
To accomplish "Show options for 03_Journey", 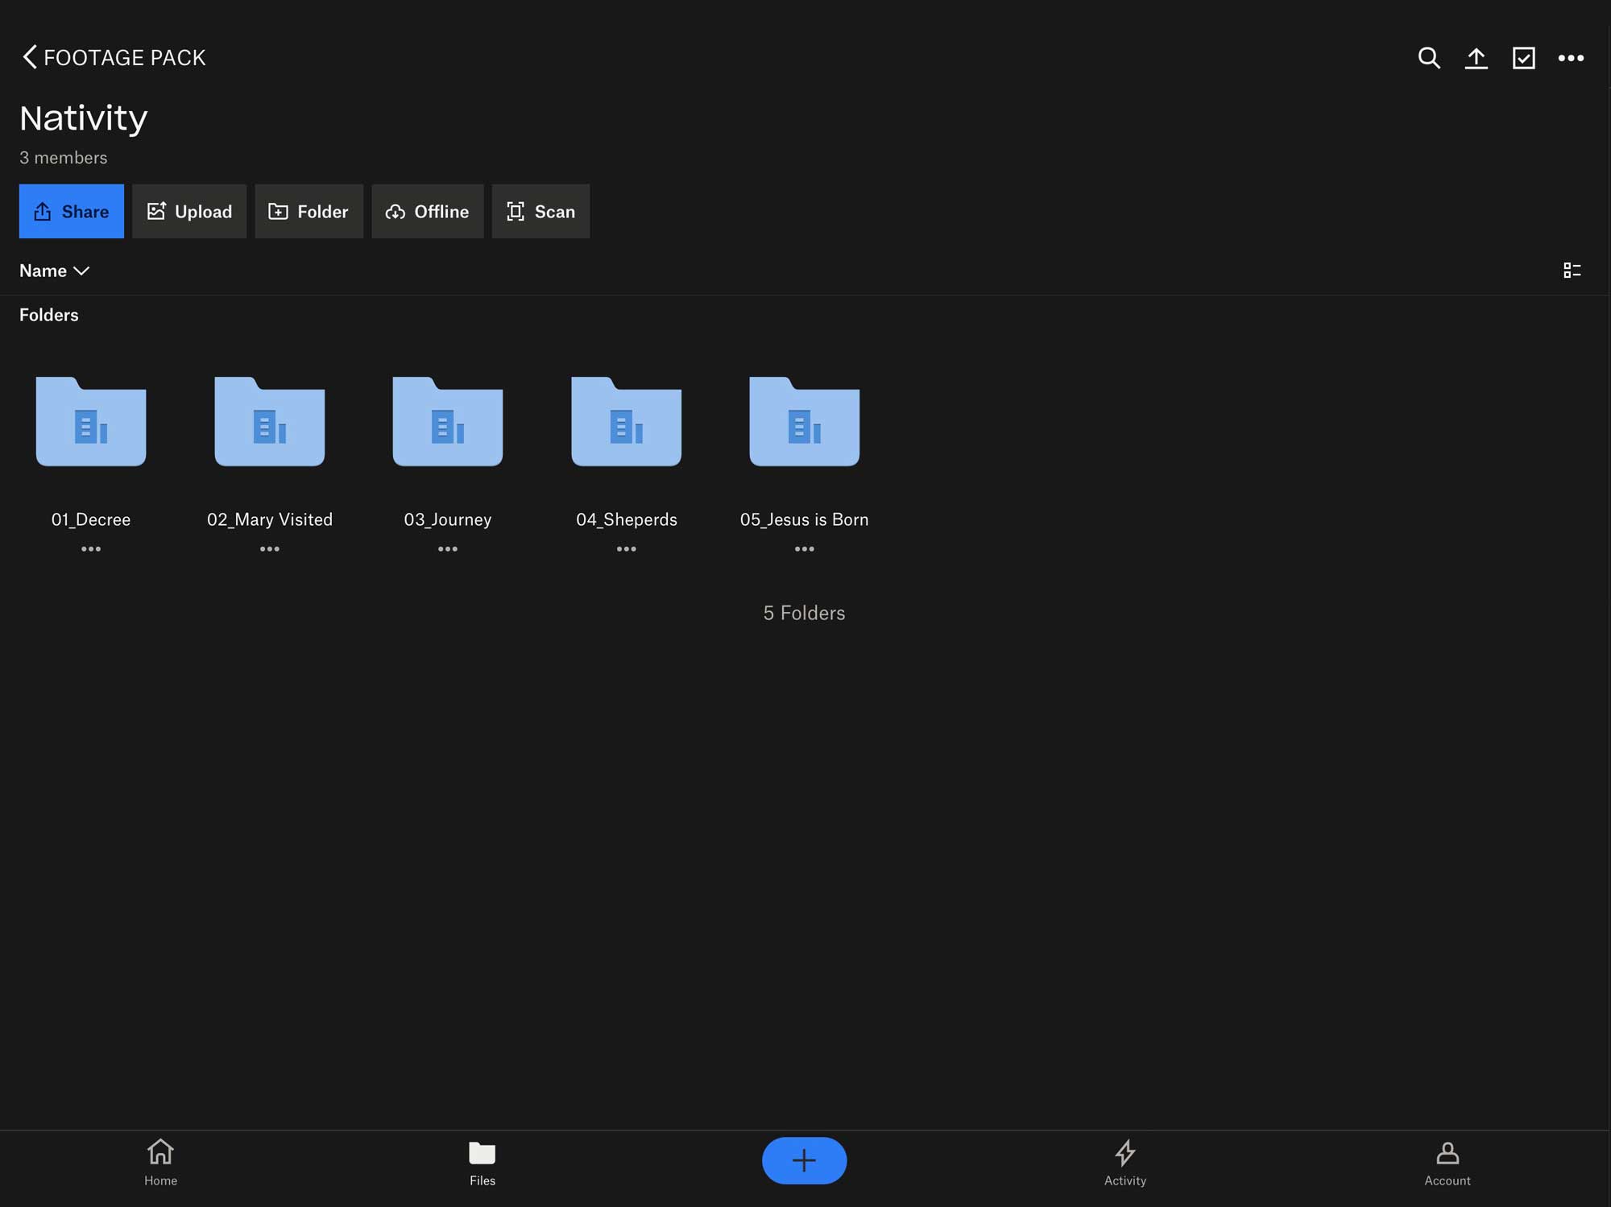I will [x=448, y=549].
